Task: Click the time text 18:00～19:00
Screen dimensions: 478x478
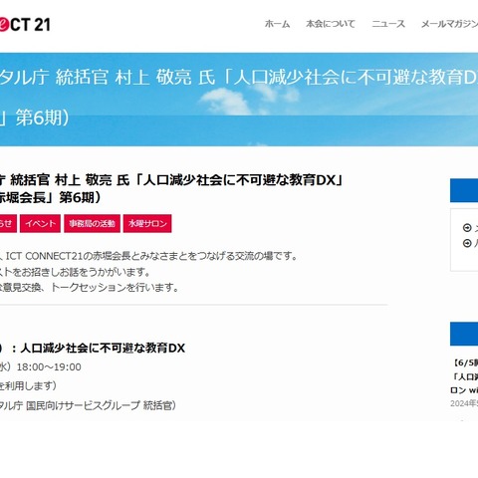Action: point(49,367)
